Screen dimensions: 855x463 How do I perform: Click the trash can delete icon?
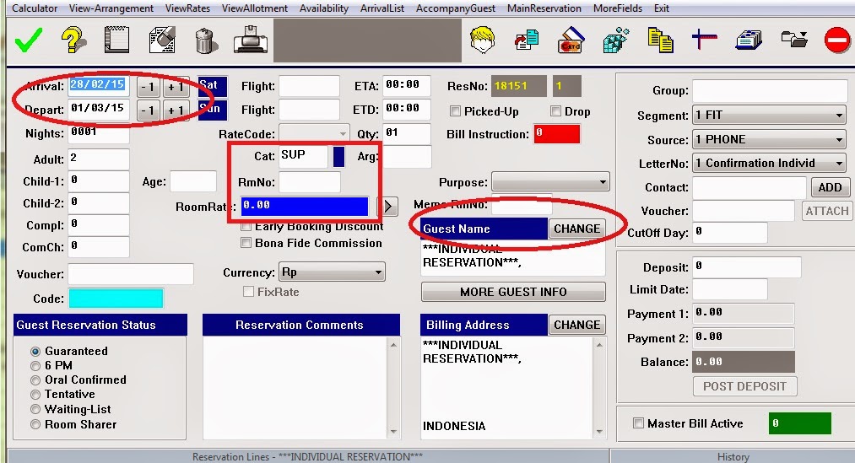(x=206, y=40)
